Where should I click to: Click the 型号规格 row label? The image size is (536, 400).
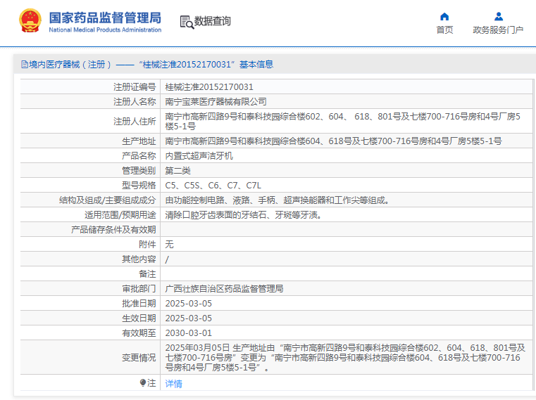pos(139,186)
